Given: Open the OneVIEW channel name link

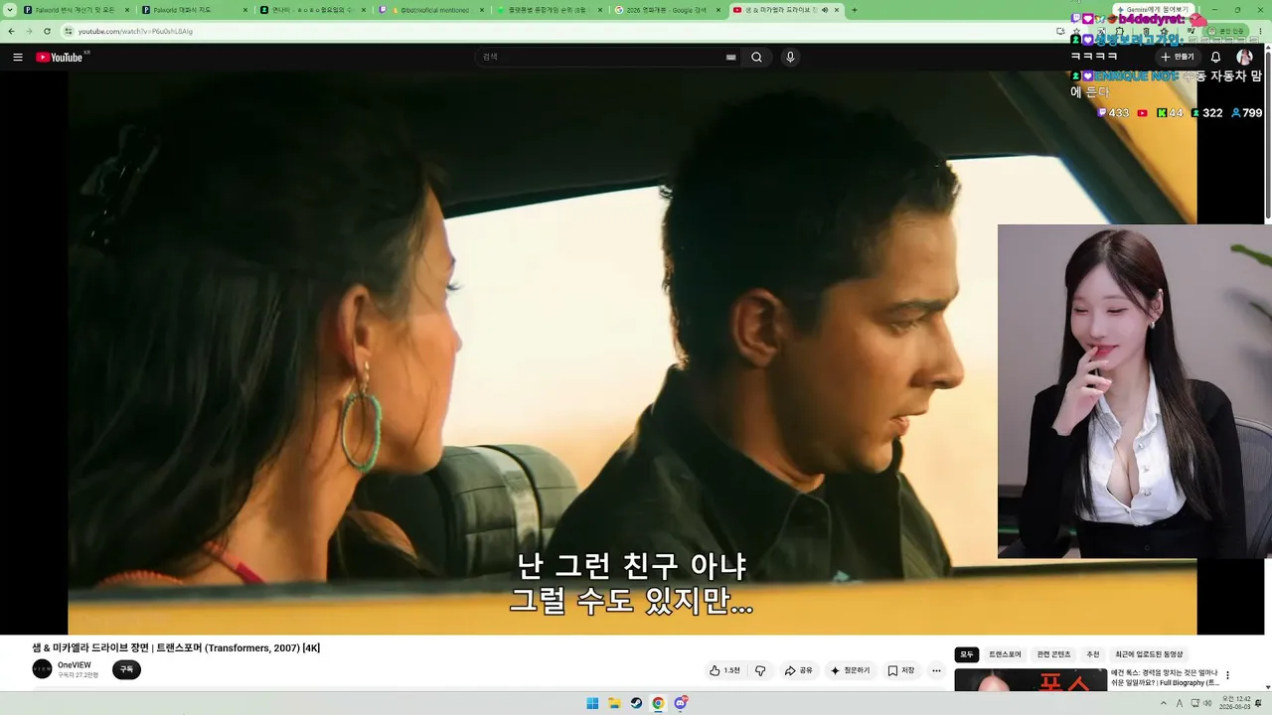Looking at the screenshot, I should [x=75, y=664].
